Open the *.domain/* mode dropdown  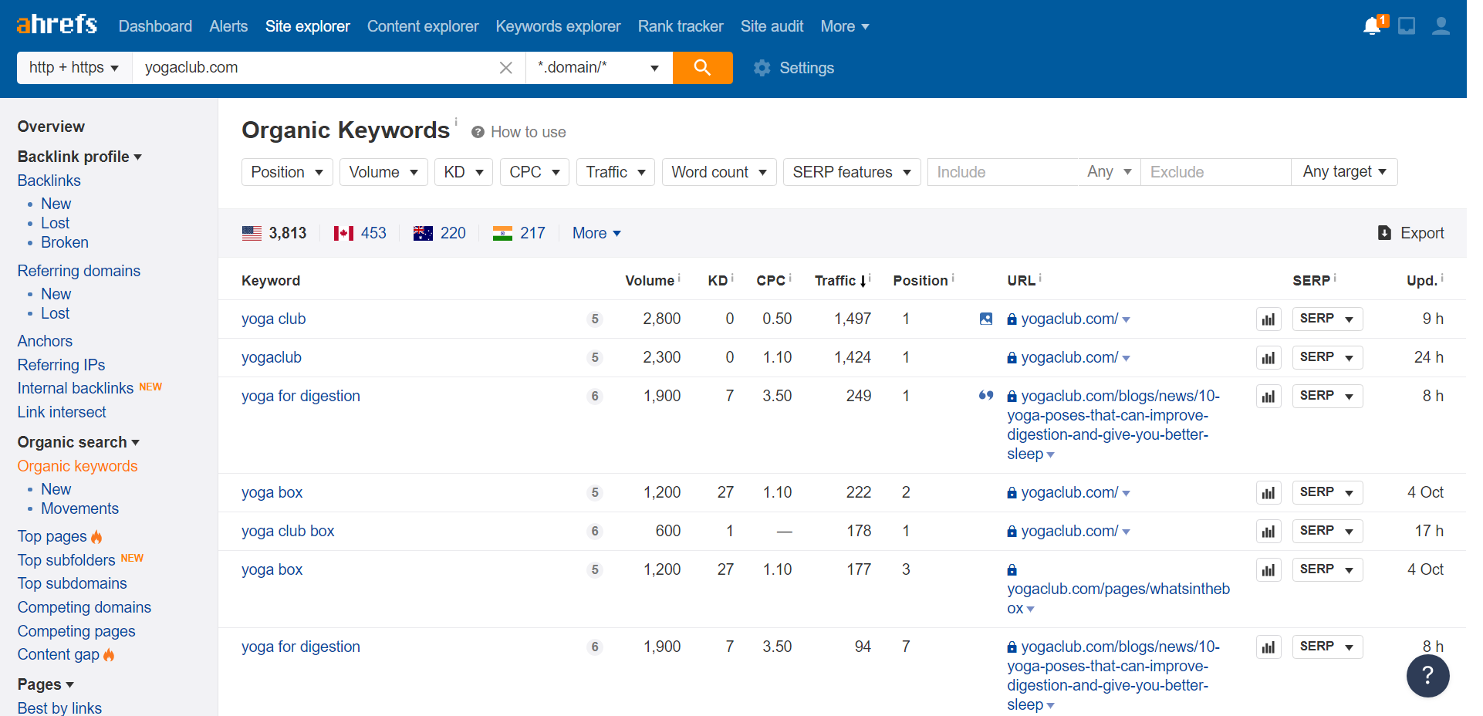coord(600,68)
